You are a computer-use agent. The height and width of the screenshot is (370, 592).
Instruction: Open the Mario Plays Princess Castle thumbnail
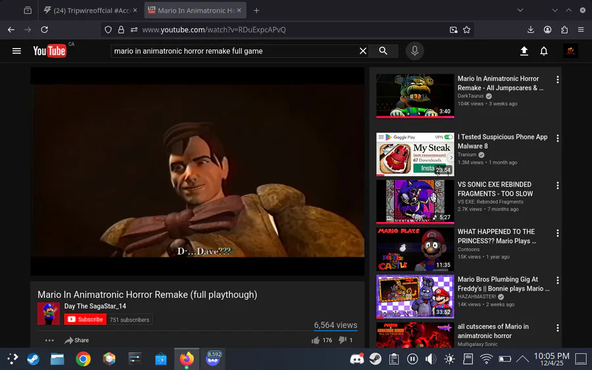tap(415, 249)
